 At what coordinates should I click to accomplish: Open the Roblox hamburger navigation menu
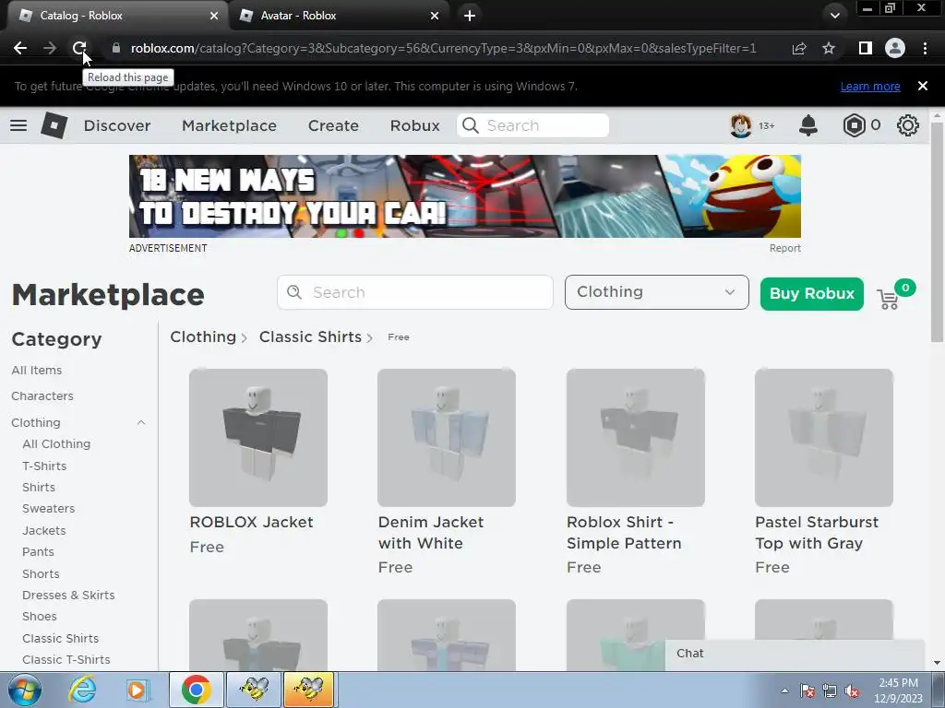click(x=18, y=125)
